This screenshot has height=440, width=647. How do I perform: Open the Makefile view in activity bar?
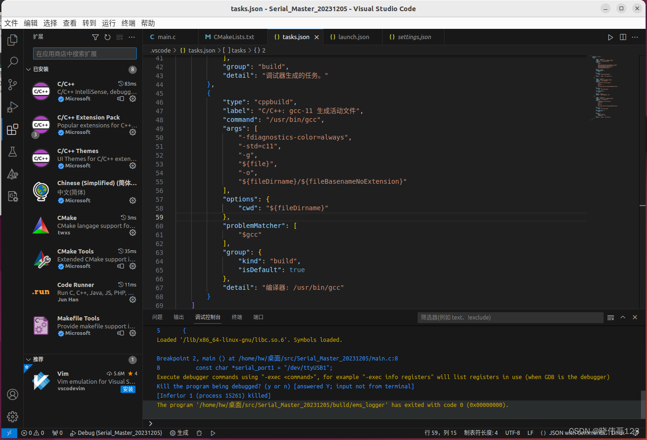tap(13, 196)
